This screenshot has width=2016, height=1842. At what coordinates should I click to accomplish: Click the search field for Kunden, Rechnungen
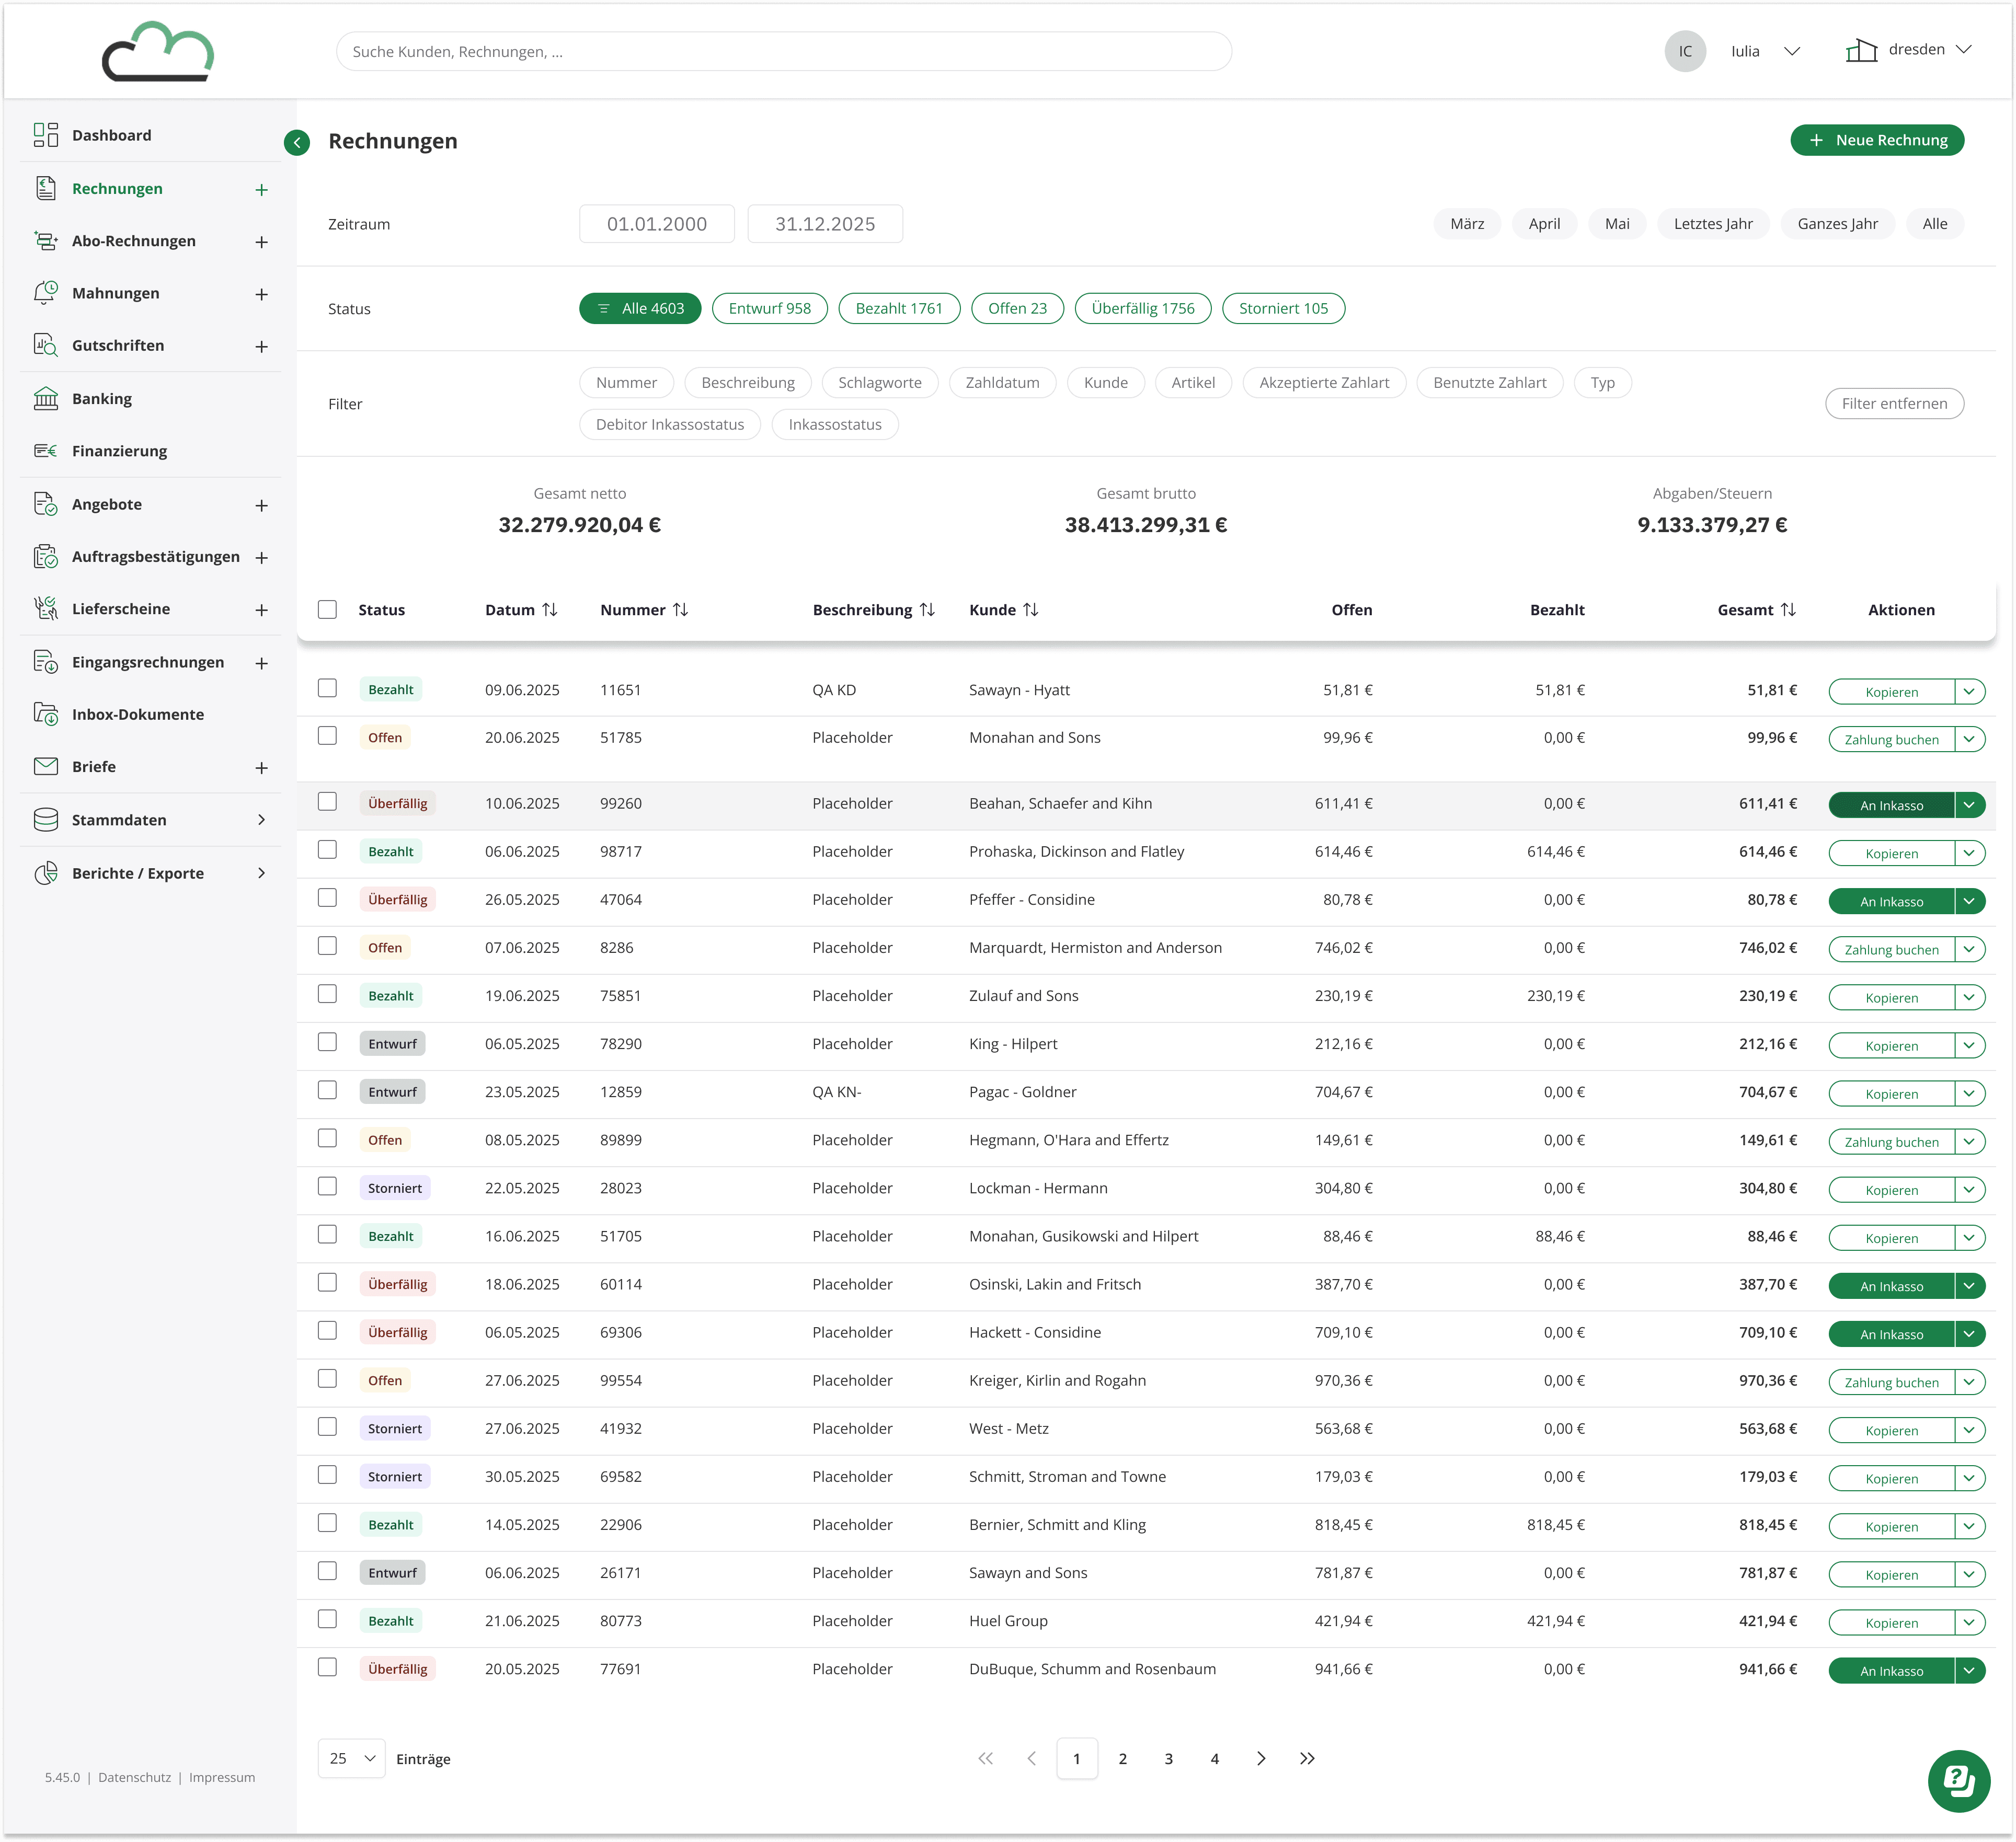tap(783, 52)
